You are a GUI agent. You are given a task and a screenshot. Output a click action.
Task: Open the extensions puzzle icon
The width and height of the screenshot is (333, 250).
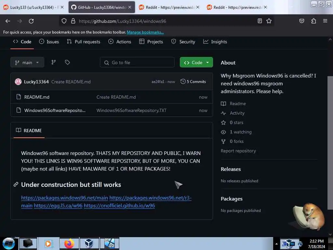[x=313, y=21]
